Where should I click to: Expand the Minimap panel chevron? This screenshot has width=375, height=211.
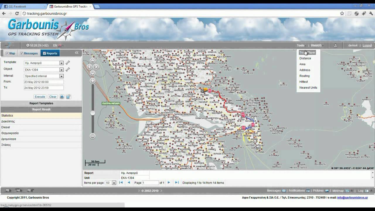[352, 191]
